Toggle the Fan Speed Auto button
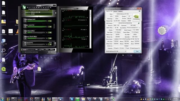 [50, 43]
